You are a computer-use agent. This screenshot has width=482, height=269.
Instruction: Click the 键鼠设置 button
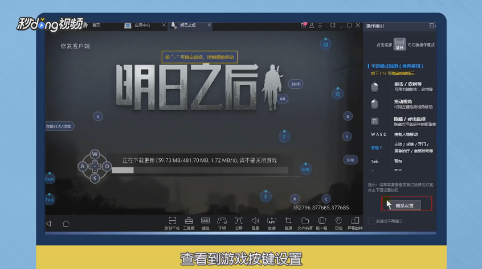pyautogui.click(x=404, y=205)
